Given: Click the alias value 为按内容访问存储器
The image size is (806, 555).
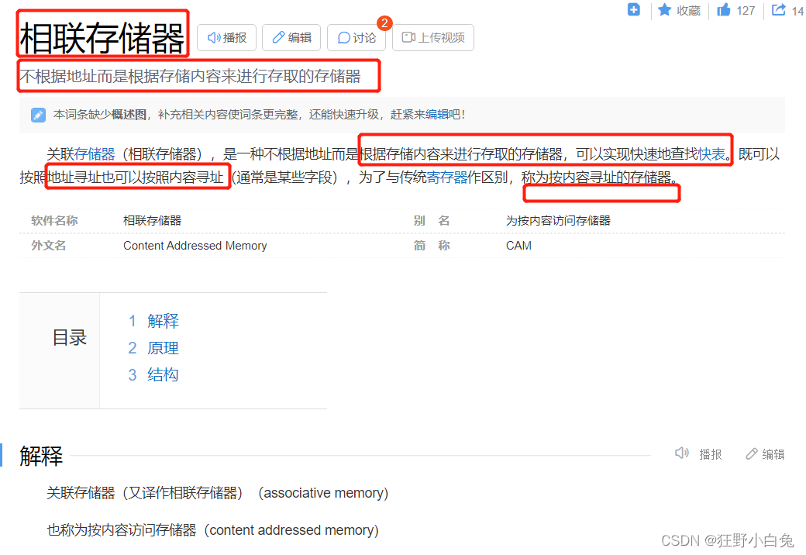Looking at the screenshot, I should pos(558,220).
